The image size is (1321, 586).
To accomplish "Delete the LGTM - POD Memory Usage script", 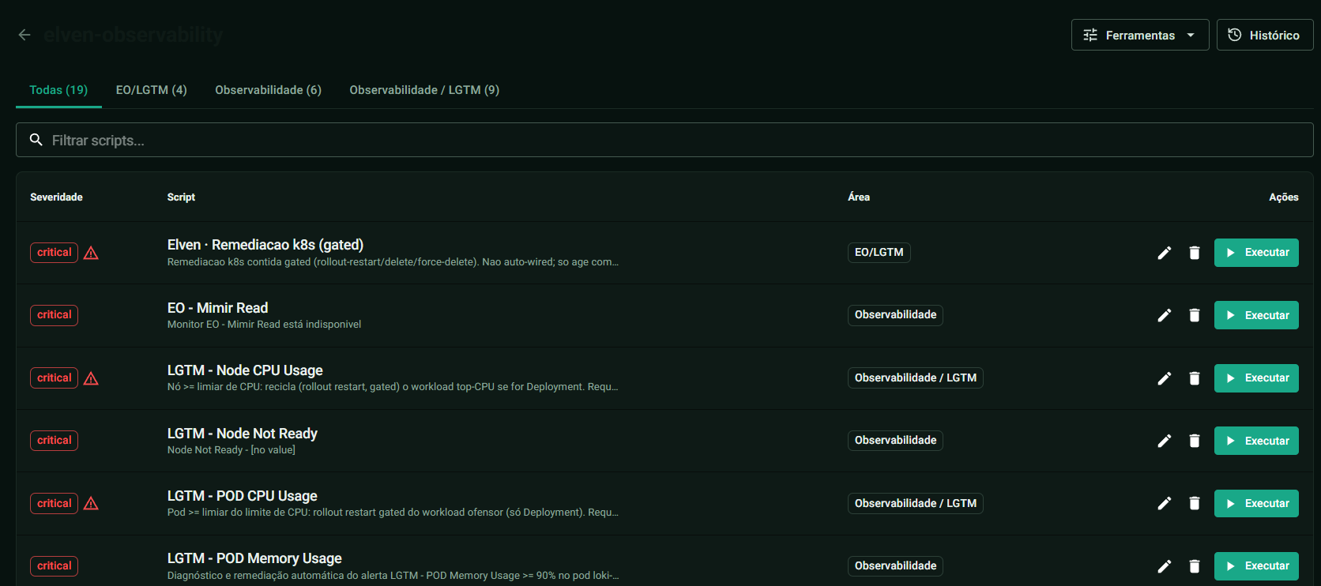I will (1194, 566).
